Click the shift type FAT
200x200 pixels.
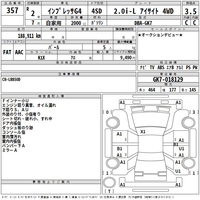click(x=7, y=52)
